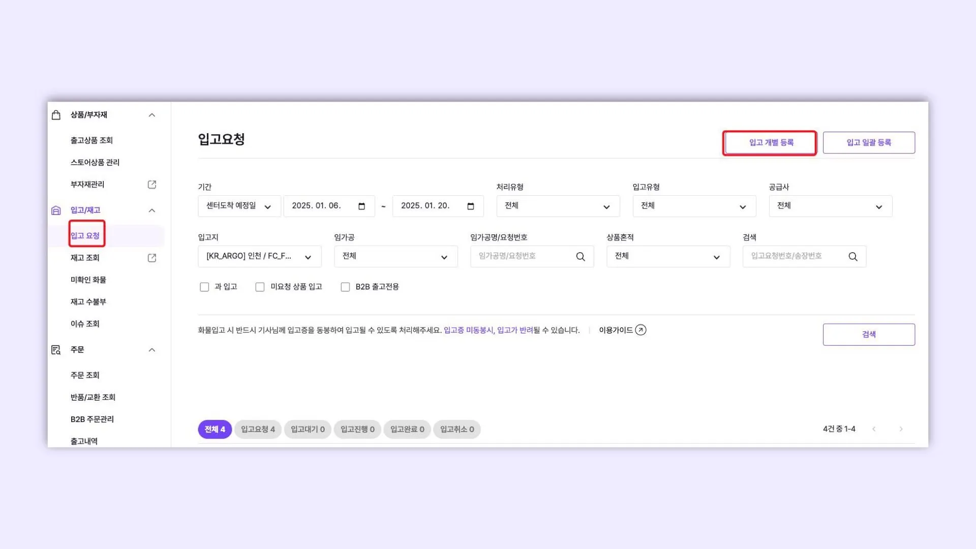
Task: Click the next page arrow in pagination
Action: coord(901,429)
